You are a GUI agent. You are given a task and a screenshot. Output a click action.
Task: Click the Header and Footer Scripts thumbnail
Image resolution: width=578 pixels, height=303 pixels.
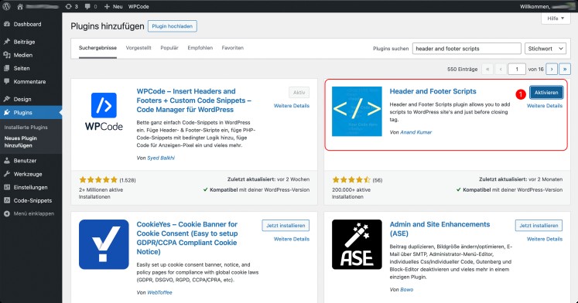[x=357, y=111]
